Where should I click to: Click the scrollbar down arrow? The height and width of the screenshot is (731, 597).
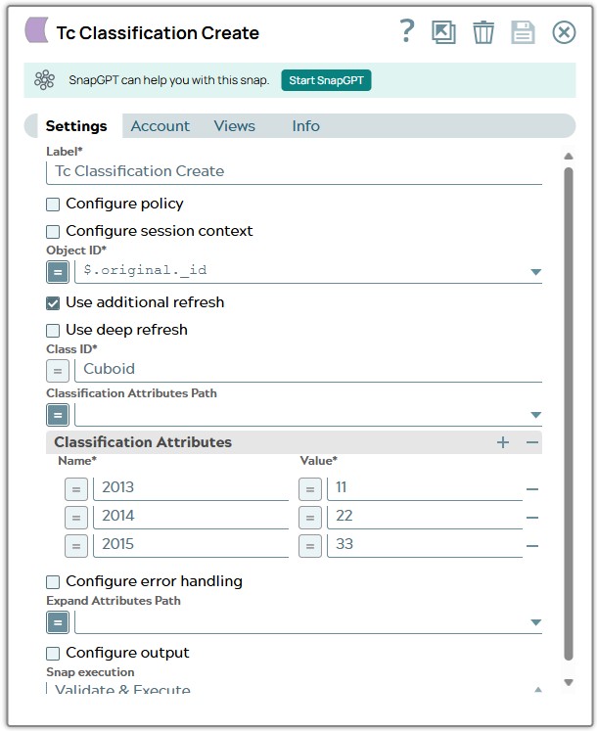(568, 682)
